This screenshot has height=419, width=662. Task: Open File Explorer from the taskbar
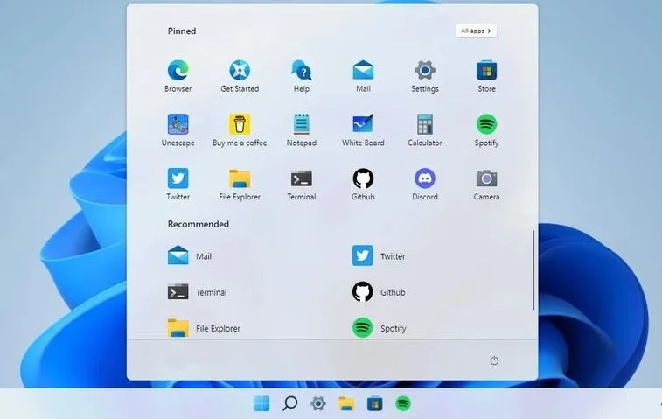(x=346, y=403)
